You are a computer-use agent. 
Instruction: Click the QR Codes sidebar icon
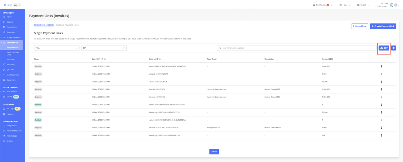coord(4,70)
